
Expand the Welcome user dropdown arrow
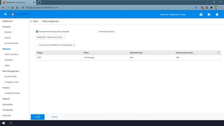point(194,14)
